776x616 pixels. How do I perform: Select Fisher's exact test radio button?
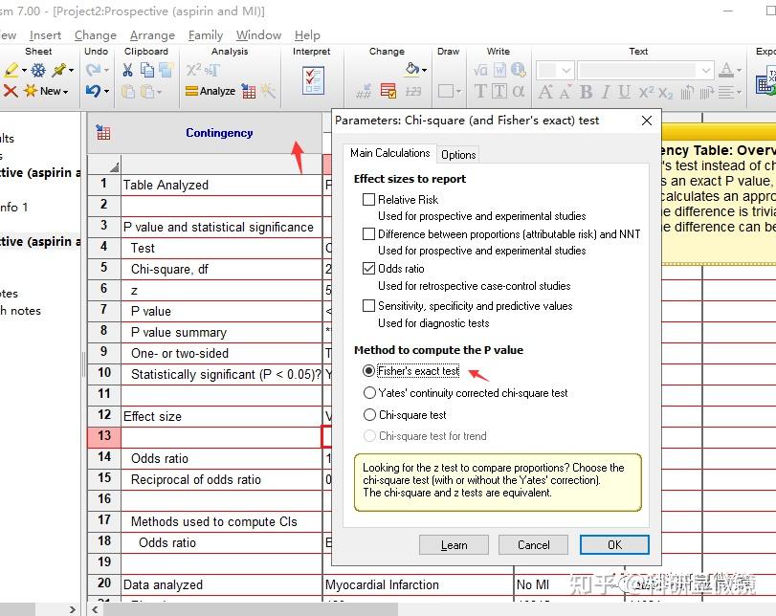[368, 370]
